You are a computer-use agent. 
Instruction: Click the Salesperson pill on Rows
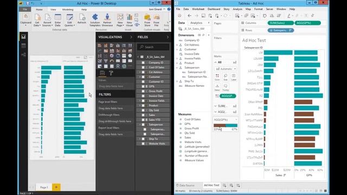281,30
